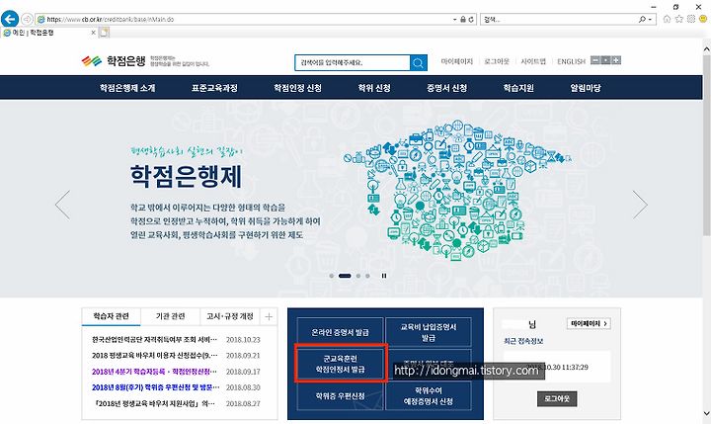Image resolution: width=711 pixels, height=424 pixels.
Task: Click the vertical scrollbar thumb
Action: point(706,145)
